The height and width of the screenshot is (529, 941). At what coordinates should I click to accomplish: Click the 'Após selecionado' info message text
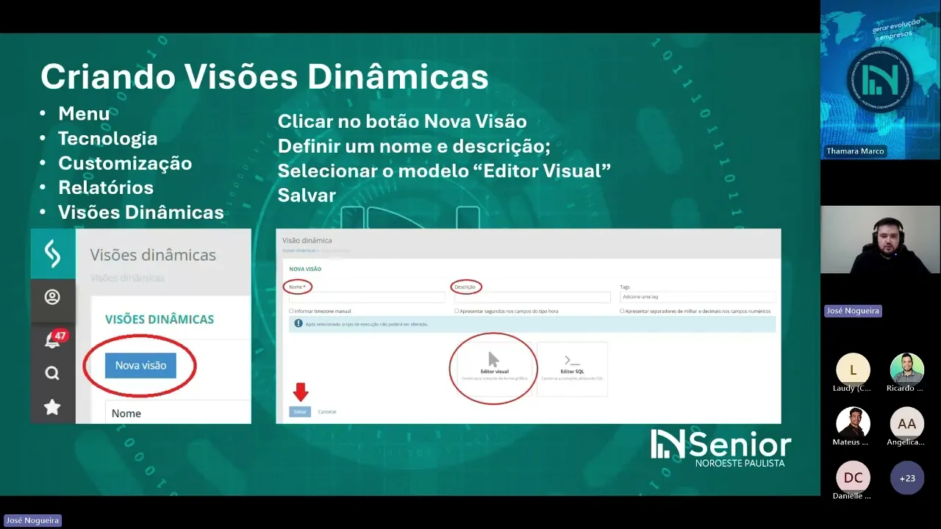click(367, 324)
